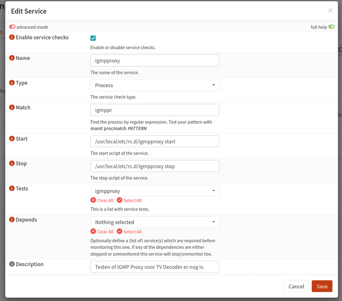Uncheck the Enable service checks checkbox

93,38
